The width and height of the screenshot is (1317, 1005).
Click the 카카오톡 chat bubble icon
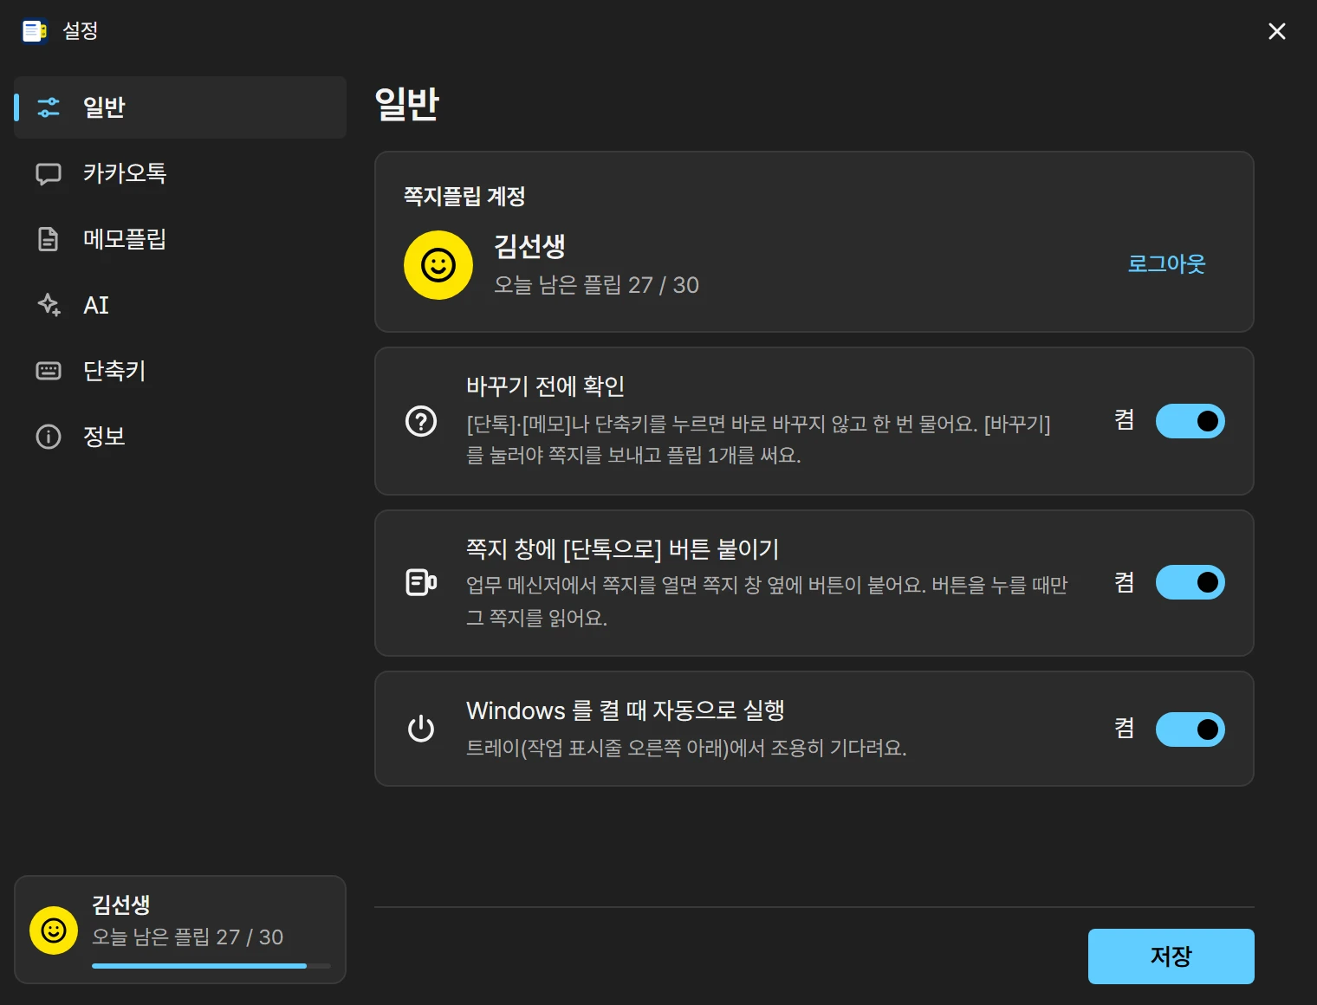49,173
